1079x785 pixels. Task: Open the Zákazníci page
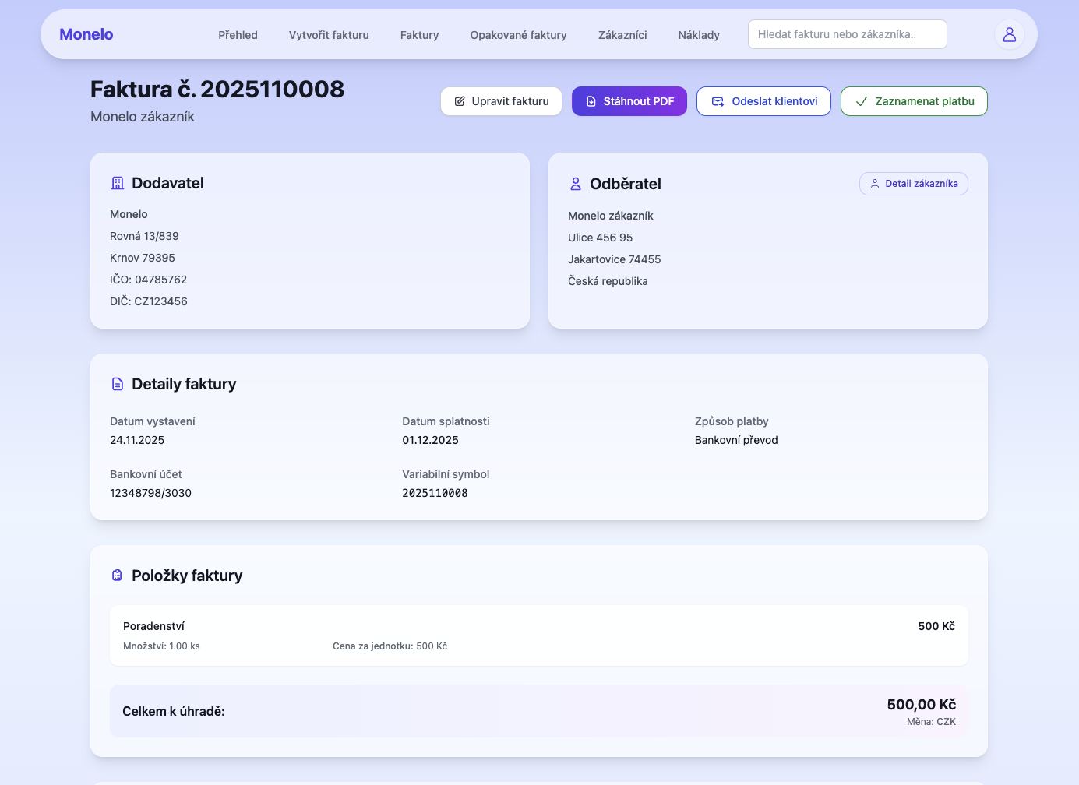pyautogui.click(x=622, y=35)
